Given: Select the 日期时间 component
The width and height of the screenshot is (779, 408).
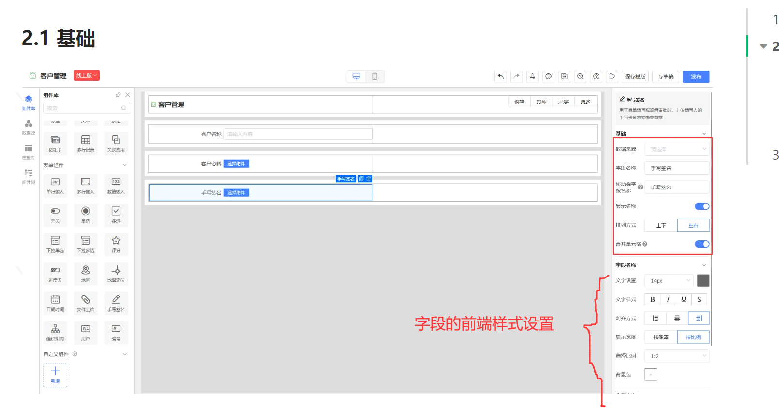Looking at the screenshot, I should pyautogui.click(x=55, y=304).
